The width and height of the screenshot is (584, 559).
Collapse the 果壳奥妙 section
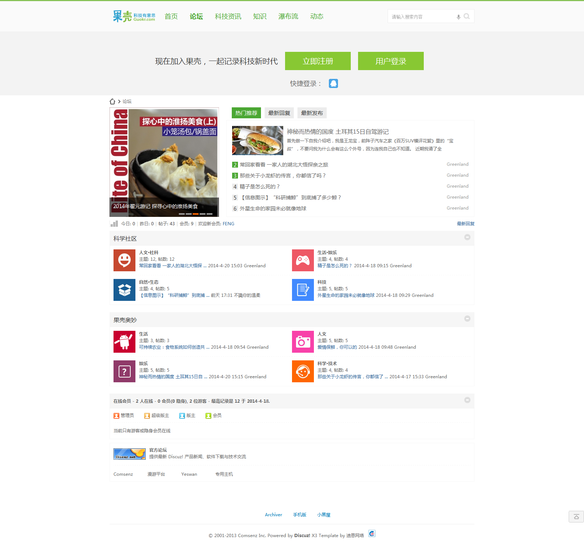pos(467,319)
